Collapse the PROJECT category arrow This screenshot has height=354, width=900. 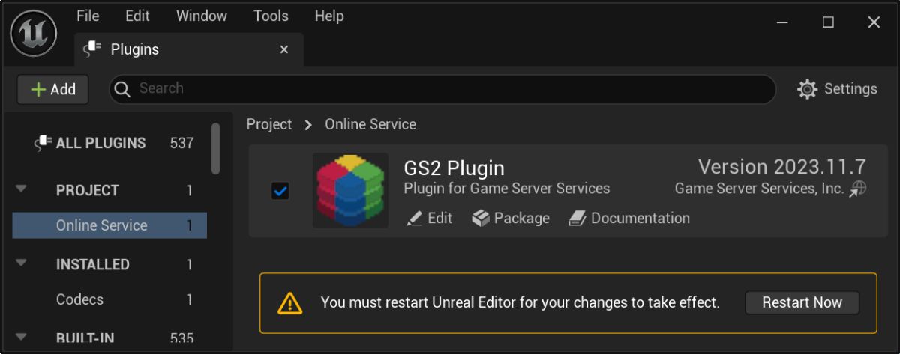click(x=21, y=189)
